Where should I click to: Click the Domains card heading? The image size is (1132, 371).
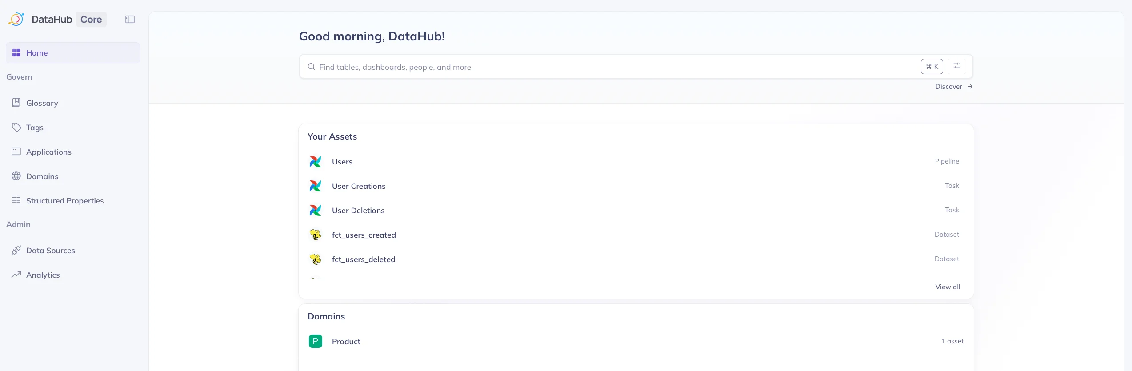[x=326, y=316]
